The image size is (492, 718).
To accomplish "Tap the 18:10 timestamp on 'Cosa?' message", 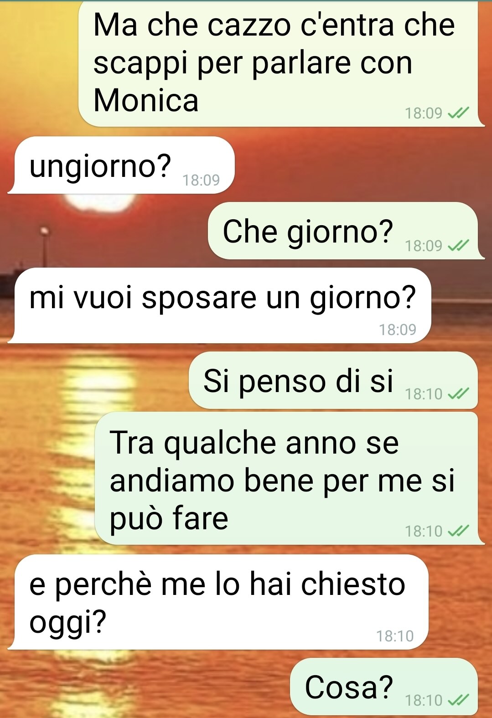I will point(424,700).
